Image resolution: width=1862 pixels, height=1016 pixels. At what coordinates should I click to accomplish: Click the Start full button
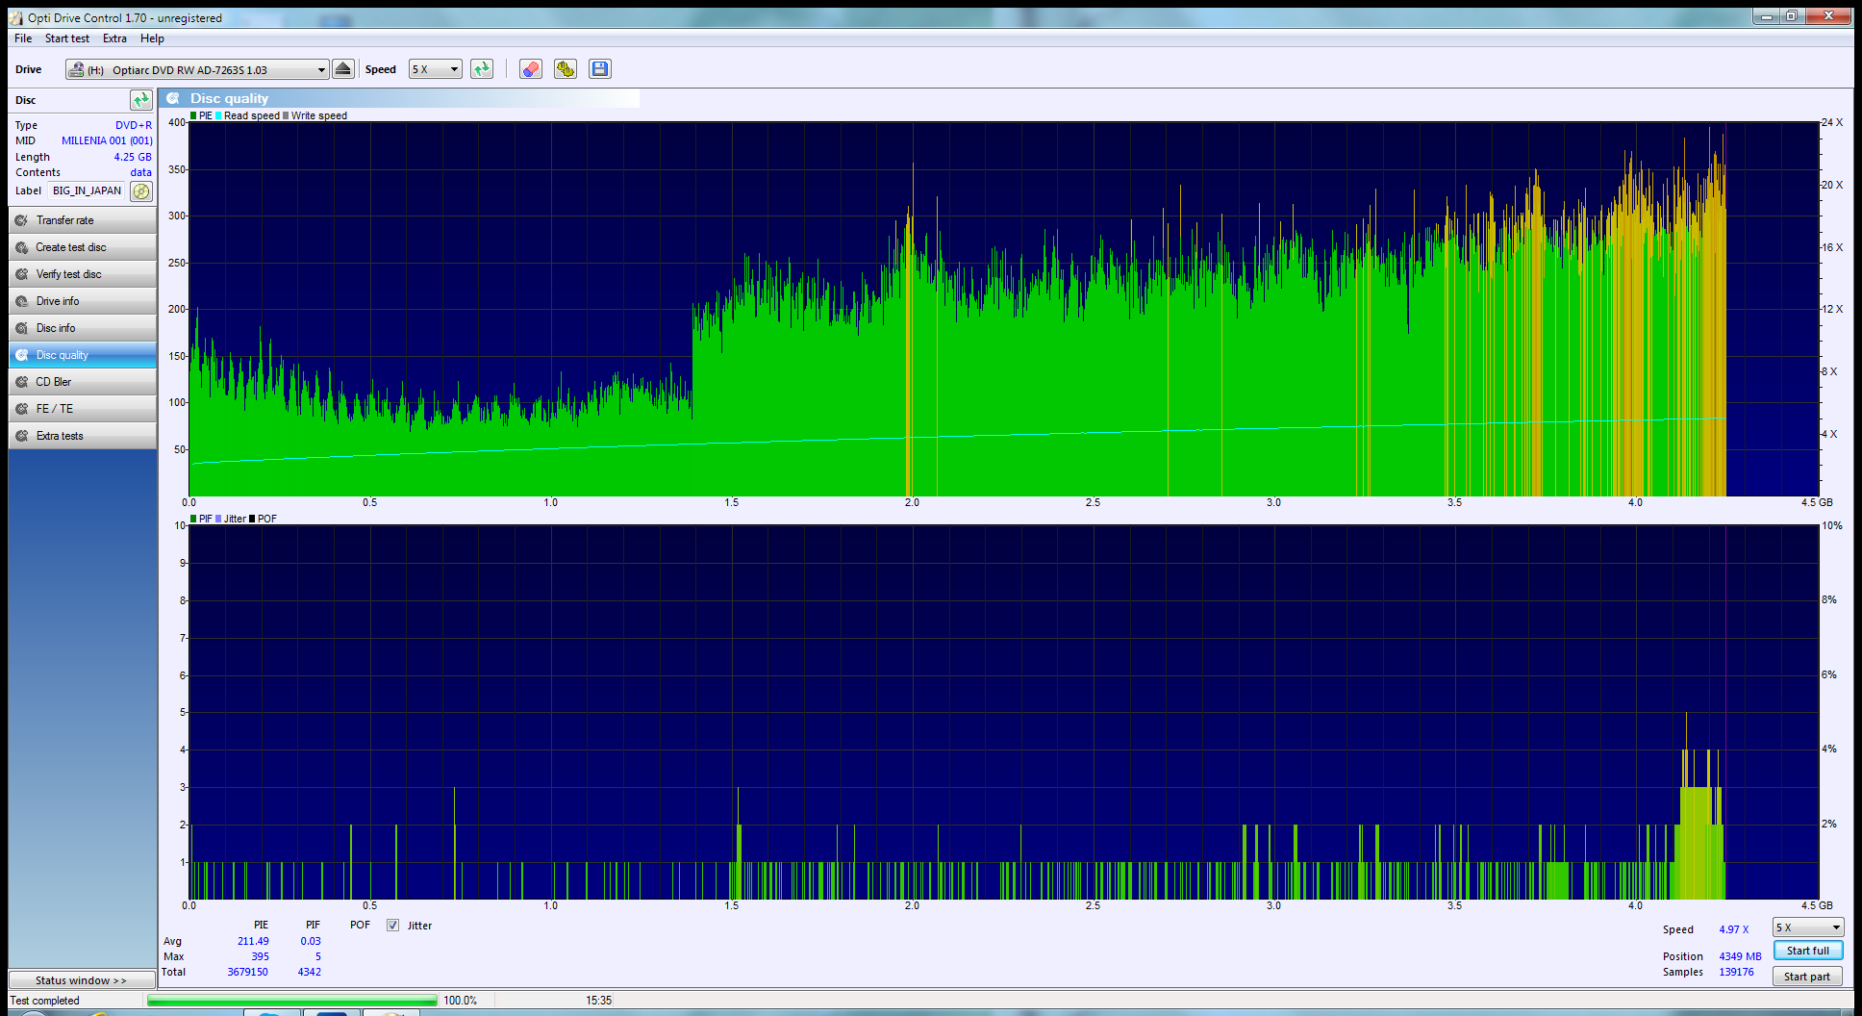(x=1807, y=951)
